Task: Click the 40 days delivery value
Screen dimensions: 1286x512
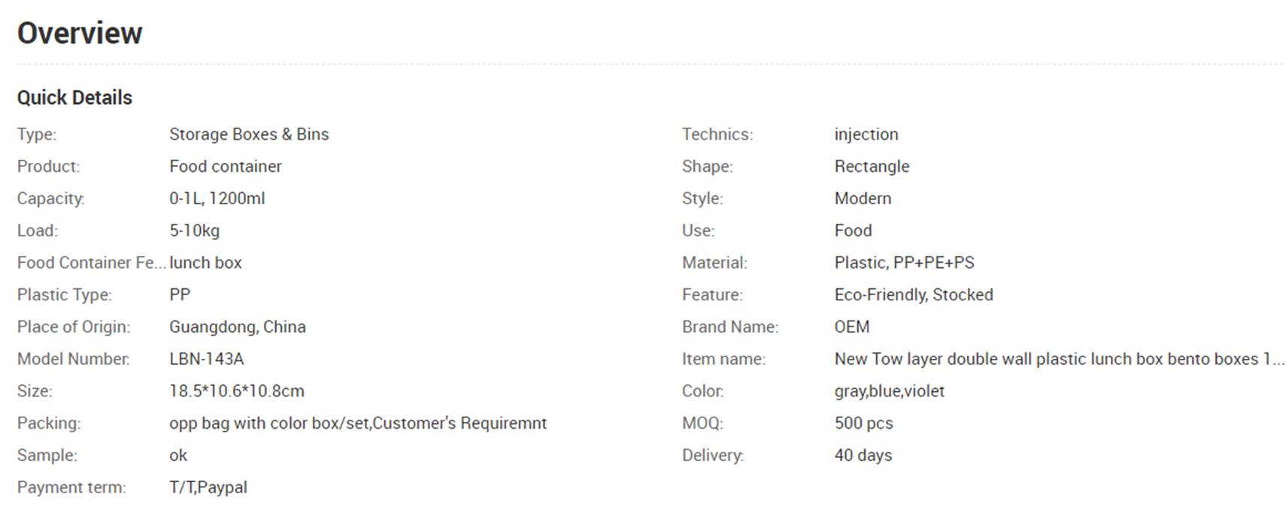Action: pyautogui.click(x=863, y=455)
